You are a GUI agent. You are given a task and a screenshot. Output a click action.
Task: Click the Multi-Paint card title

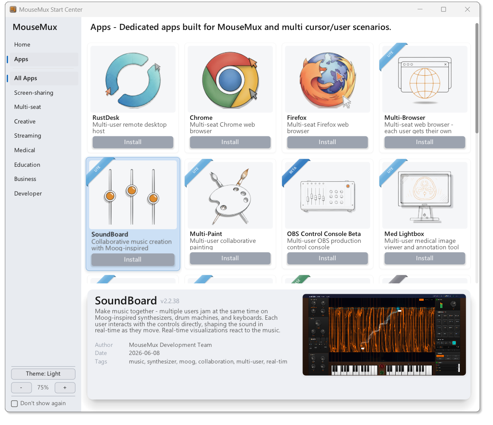pos(206,234)
